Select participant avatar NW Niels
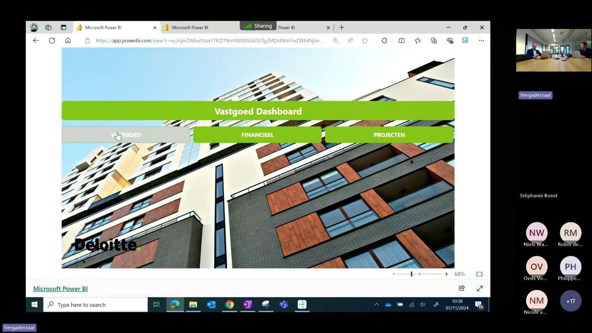Screen dimensions: 592x333 [536, 233]
